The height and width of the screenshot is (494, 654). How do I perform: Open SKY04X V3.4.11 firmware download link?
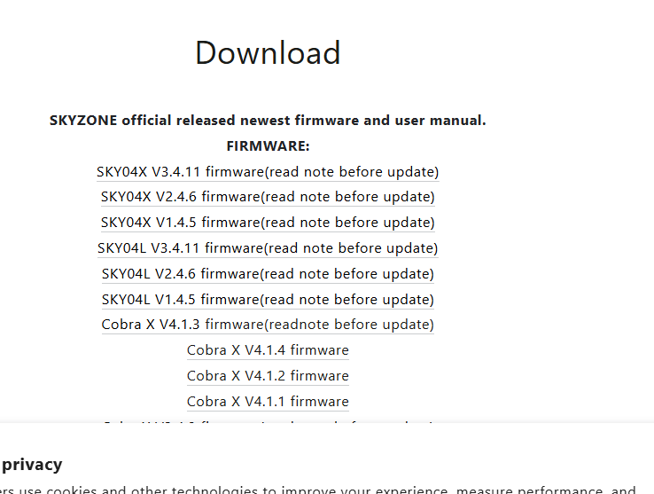(x=268, y=171)
